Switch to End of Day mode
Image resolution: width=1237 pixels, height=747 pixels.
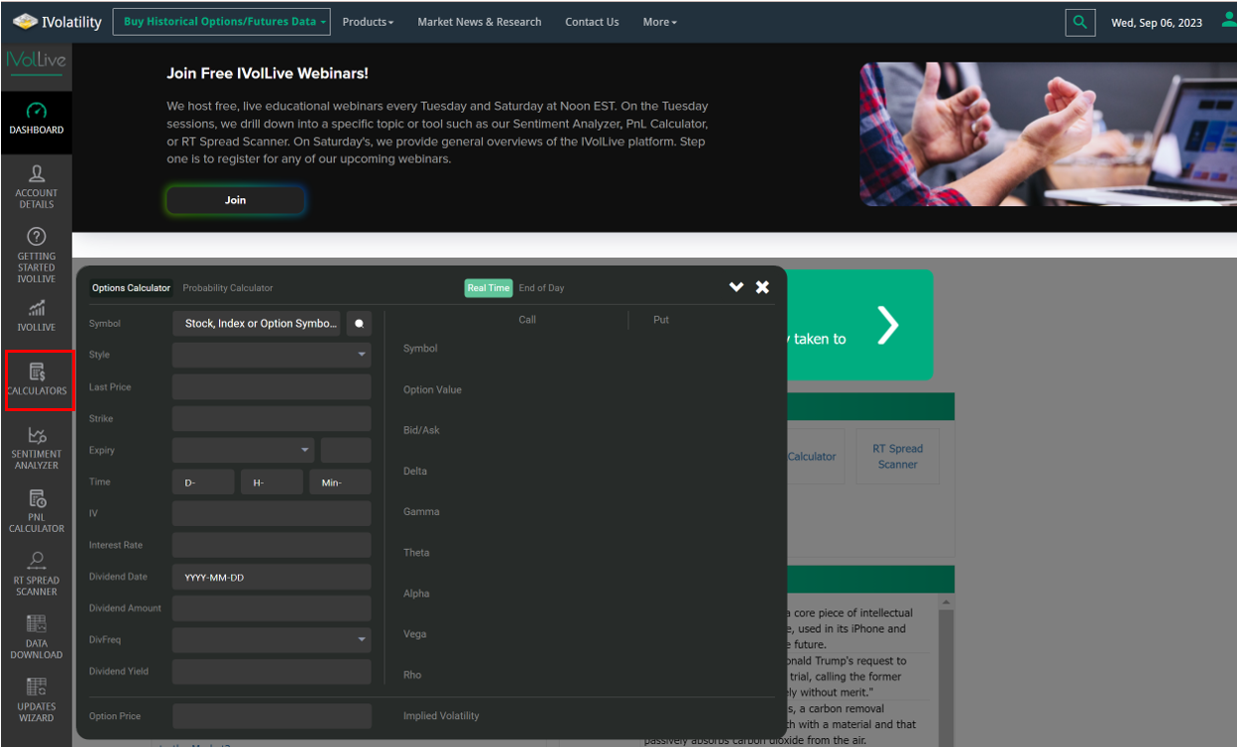pos(541,288)
